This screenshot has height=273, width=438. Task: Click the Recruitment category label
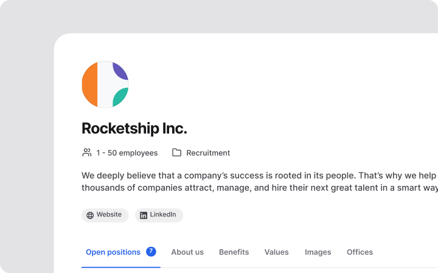pos(208,153)
